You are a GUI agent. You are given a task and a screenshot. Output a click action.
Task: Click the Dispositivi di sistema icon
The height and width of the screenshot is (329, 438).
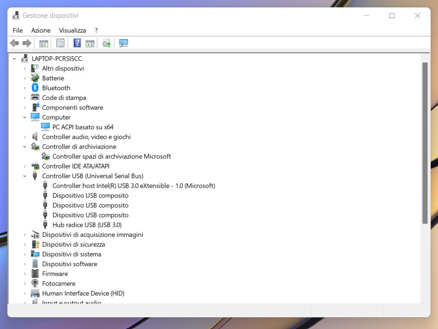pyautogui.click(x=35, y=254)
